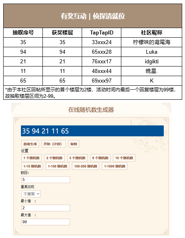Viewport: 185px width, 238px height.
Task: Click the TapTapID cell 65xxx28
Action: pyautogui.click(x=101, y=52)
